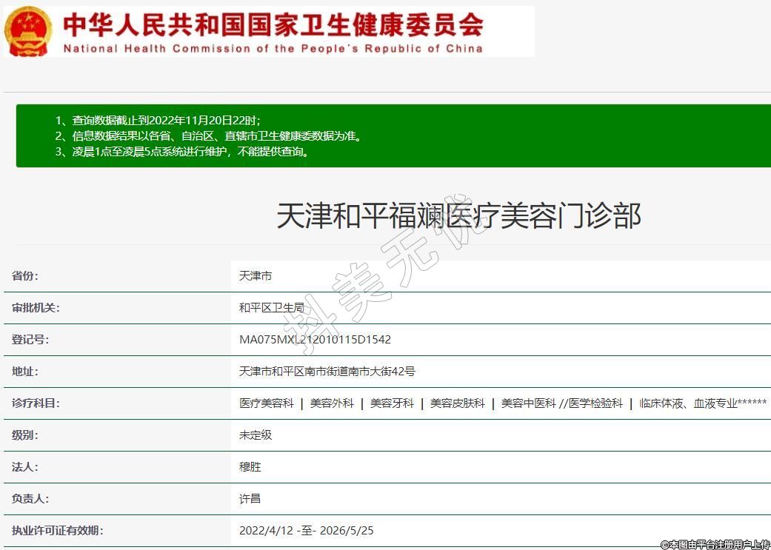Click 美容皮肤科 in the 诊疗科目 row
The height and width of the screenshot is (550, 771).
(458, 403)
